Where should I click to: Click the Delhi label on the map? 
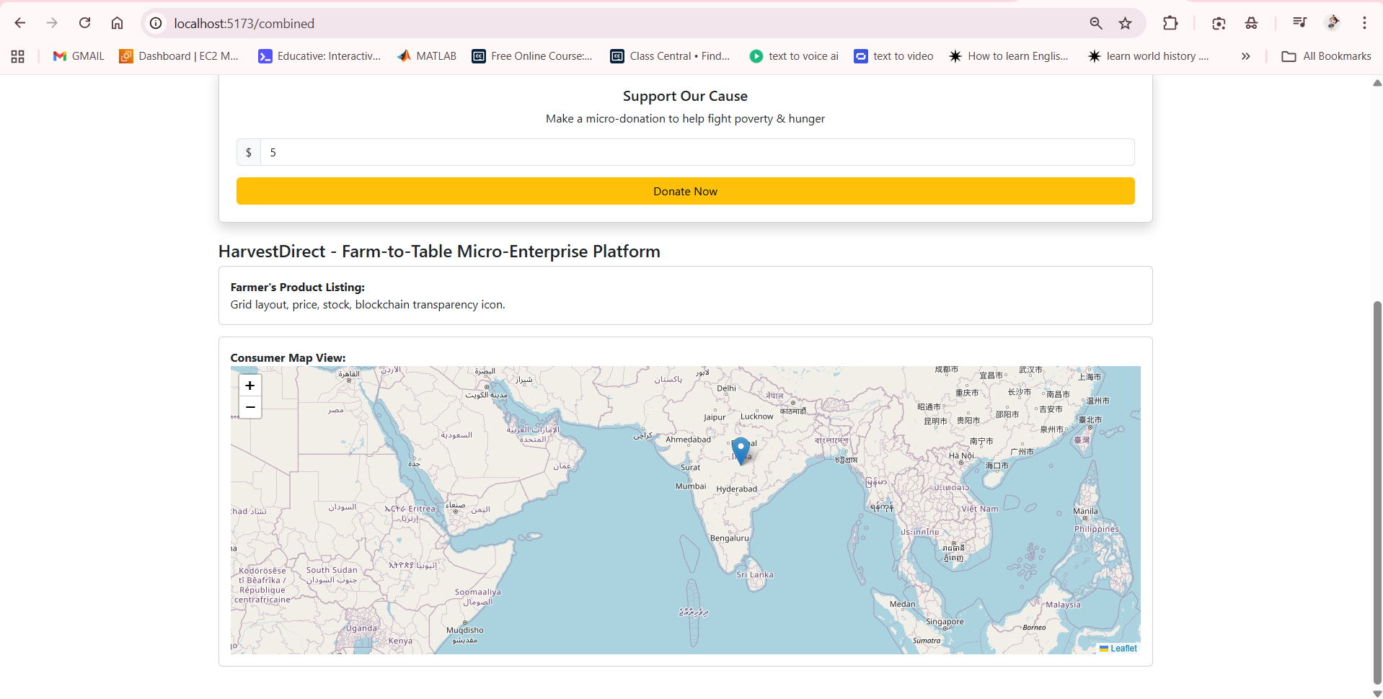pyautogui.click(x=726, y=388)
